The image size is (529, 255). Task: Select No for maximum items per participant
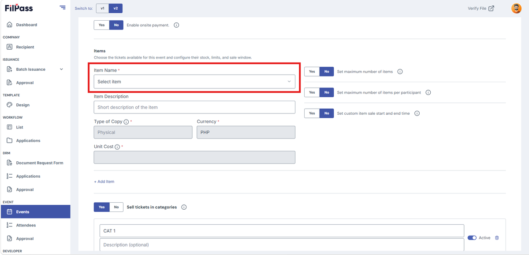[x=327, y=92]
